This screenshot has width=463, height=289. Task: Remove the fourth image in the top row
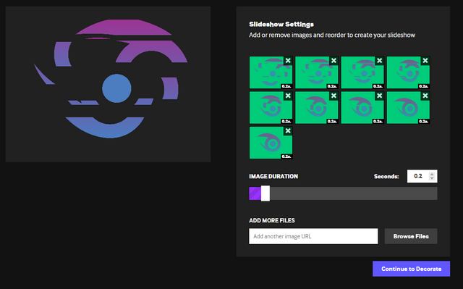click(425, 61)
